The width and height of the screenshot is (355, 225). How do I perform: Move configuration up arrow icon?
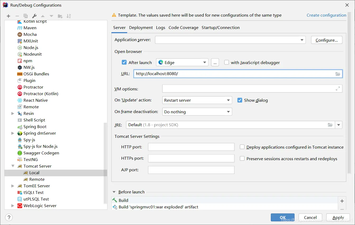(x=43, y=16)
